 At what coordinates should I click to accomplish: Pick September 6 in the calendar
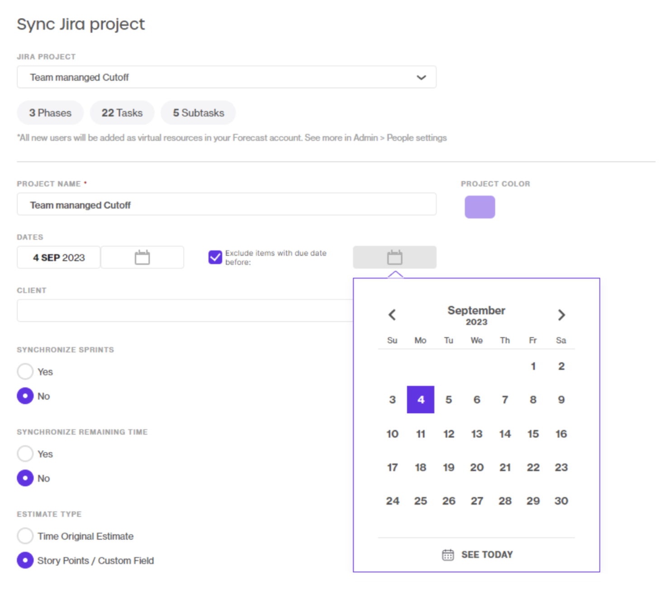point(477,400)
